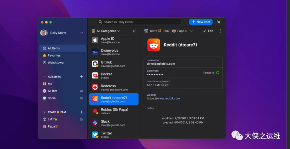Click the notes field label
This screenshot has height=149, width=290.
tap(150, 108)
